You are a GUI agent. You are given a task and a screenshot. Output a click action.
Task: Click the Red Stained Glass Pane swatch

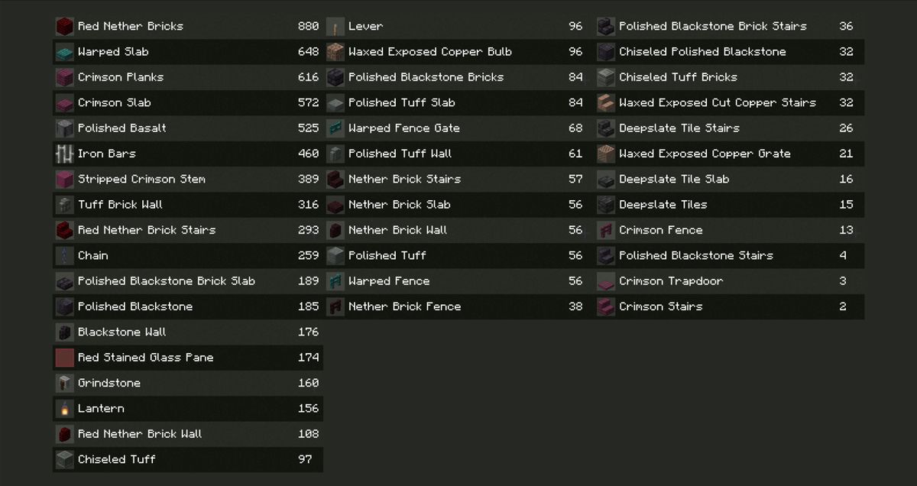64,358
